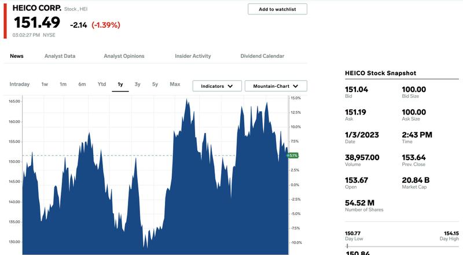
Task: Click the 20.84 B Market Cap value
Action: 416,180
